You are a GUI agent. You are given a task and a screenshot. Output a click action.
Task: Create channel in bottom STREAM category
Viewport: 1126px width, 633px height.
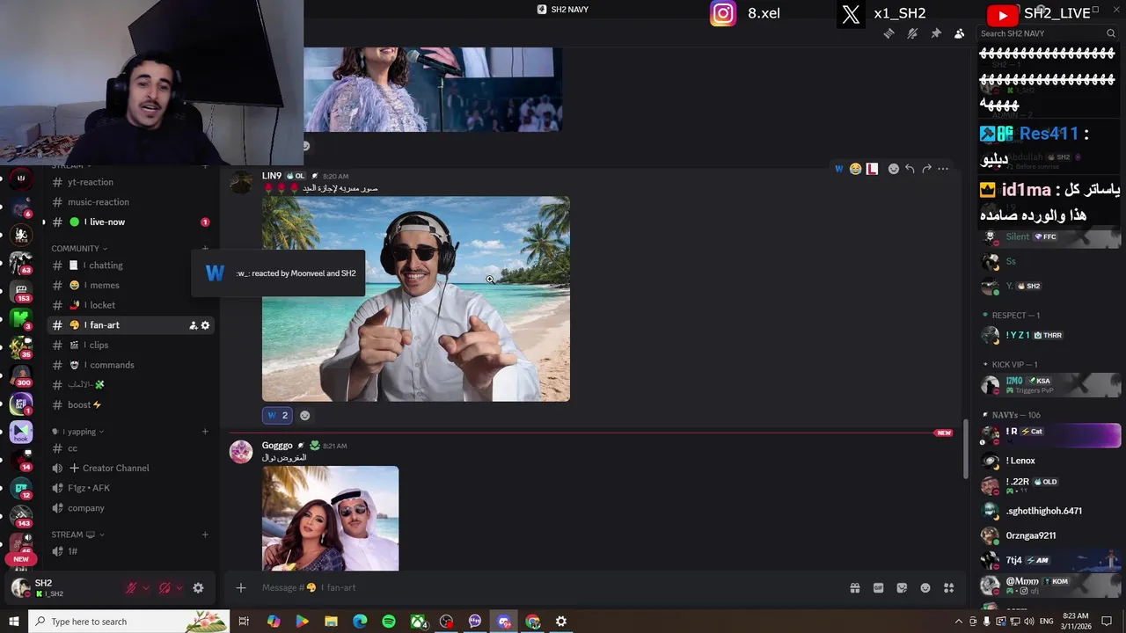(205, 535)
